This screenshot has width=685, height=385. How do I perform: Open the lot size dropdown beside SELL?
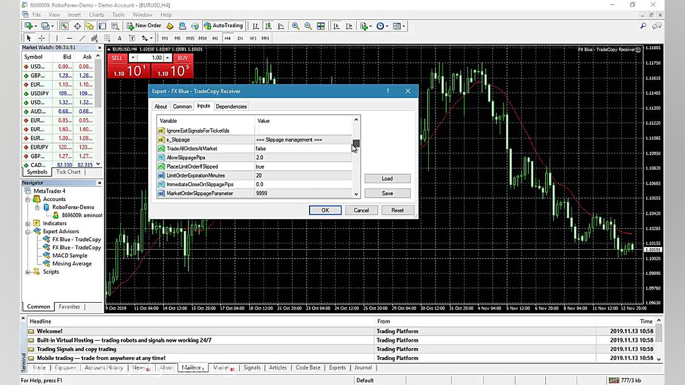tap(132, 58)
